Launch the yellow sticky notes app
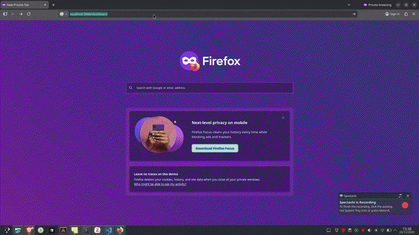Viewport: 419px width, 235px height. coord(74,230)
